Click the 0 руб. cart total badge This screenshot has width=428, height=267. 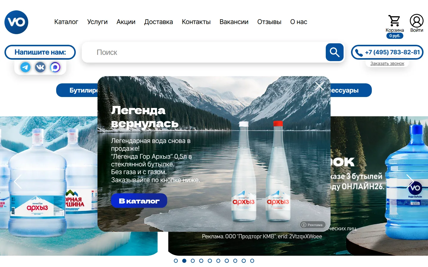395,36
